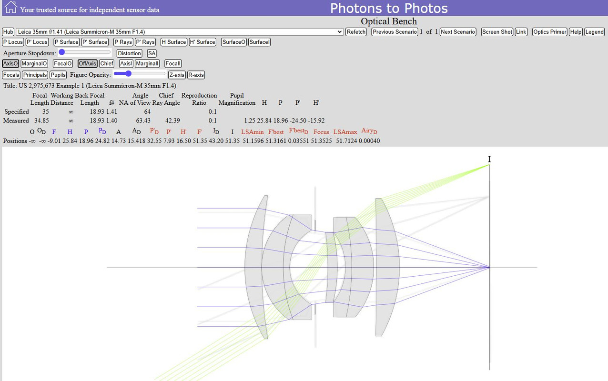Click the patent title text line
Screen dimensions: 608x381
(90, 86)
